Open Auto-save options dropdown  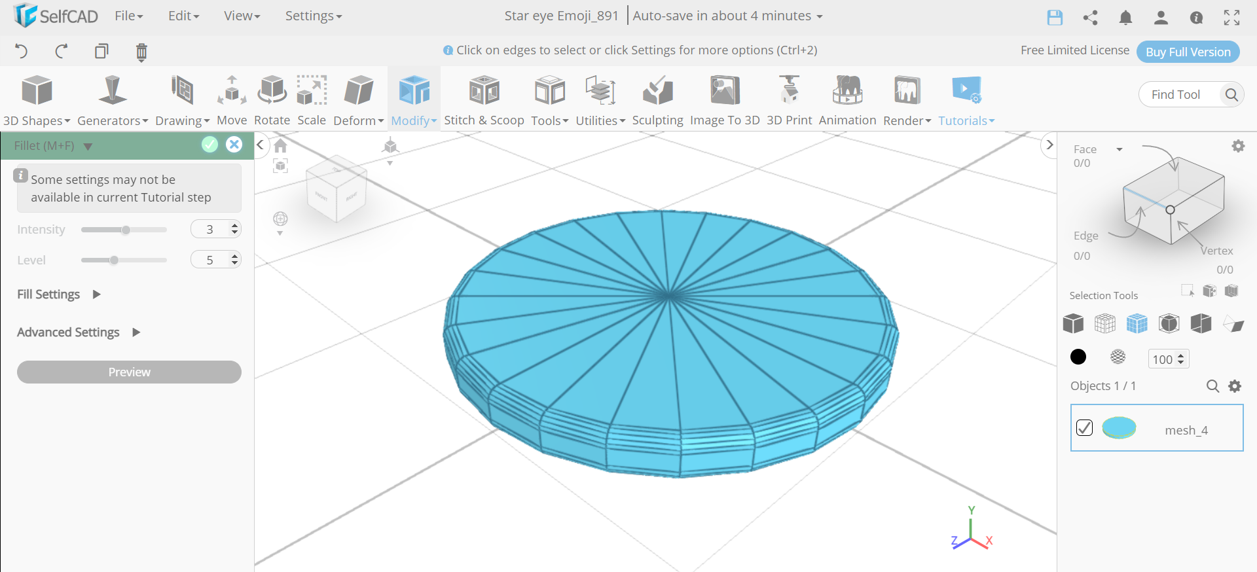coord(820,16)
